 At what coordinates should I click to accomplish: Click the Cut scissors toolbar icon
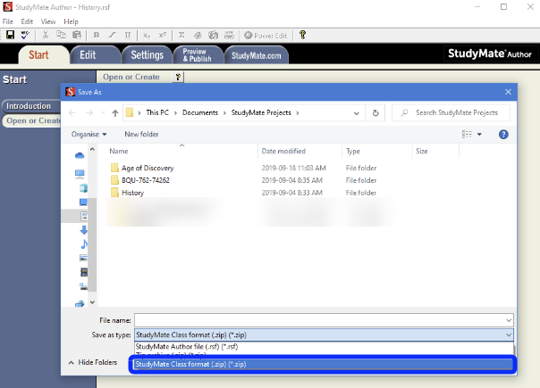[45, 35]
